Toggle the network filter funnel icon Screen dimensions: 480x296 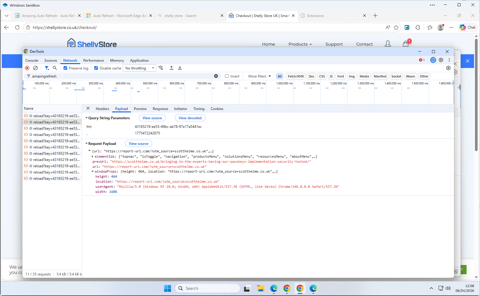coord(47,68)
